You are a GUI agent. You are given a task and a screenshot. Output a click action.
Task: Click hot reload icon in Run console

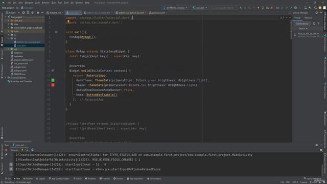coord(22,150)
